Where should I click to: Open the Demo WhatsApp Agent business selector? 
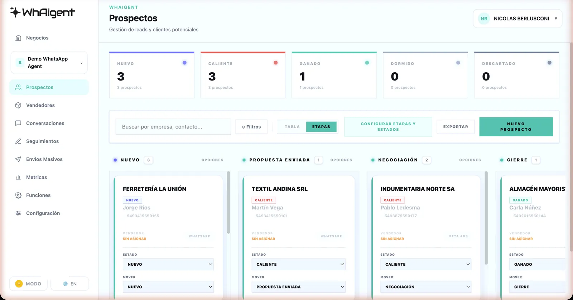tap(49, 63)
